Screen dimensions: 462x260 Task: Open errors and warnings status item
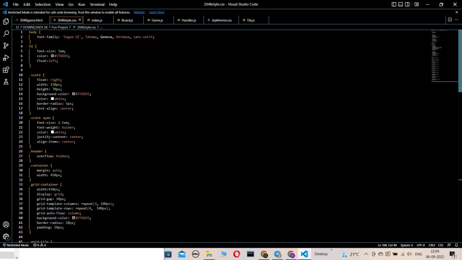tap(40, 245)
